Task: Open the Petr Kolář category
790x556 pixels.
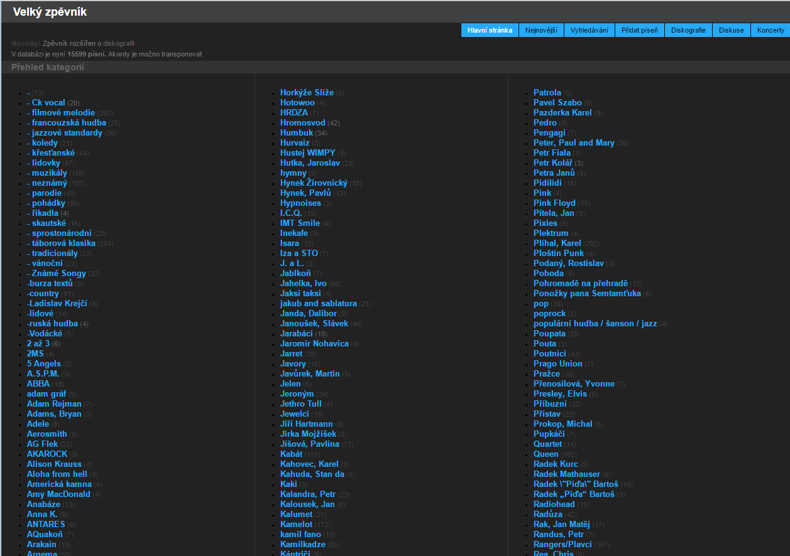Action: (x=553, y=163)
